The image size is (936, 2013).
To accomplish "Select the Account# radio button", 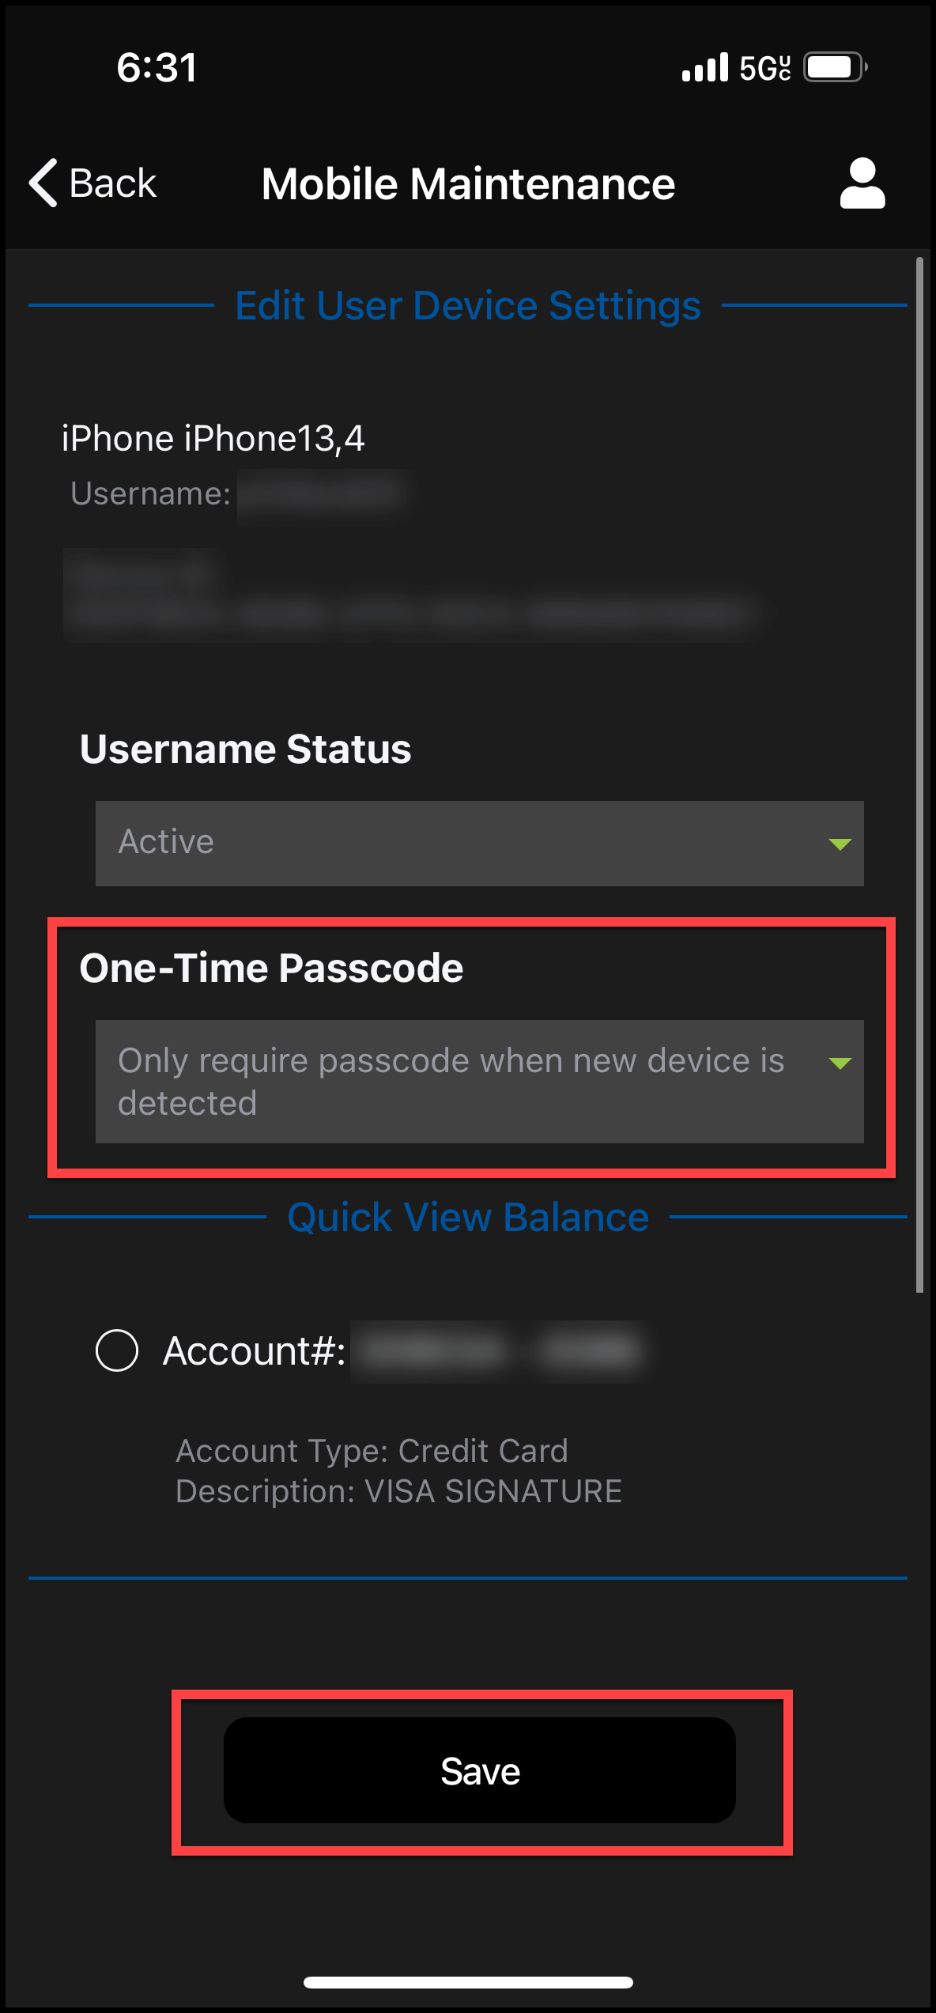I will coord(117,1350).
